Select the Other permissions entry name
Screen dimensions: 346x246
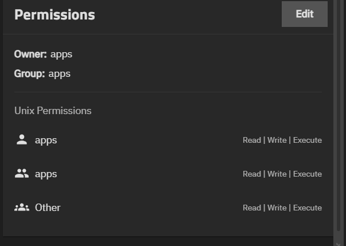point(48,208)
